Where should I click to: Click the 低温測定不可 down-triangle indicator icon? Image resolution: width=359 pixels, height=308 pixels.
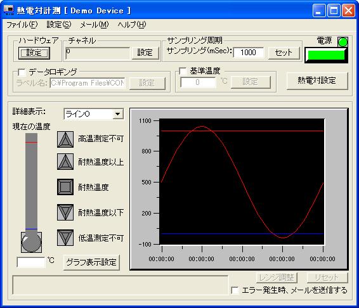coord(65,238)
